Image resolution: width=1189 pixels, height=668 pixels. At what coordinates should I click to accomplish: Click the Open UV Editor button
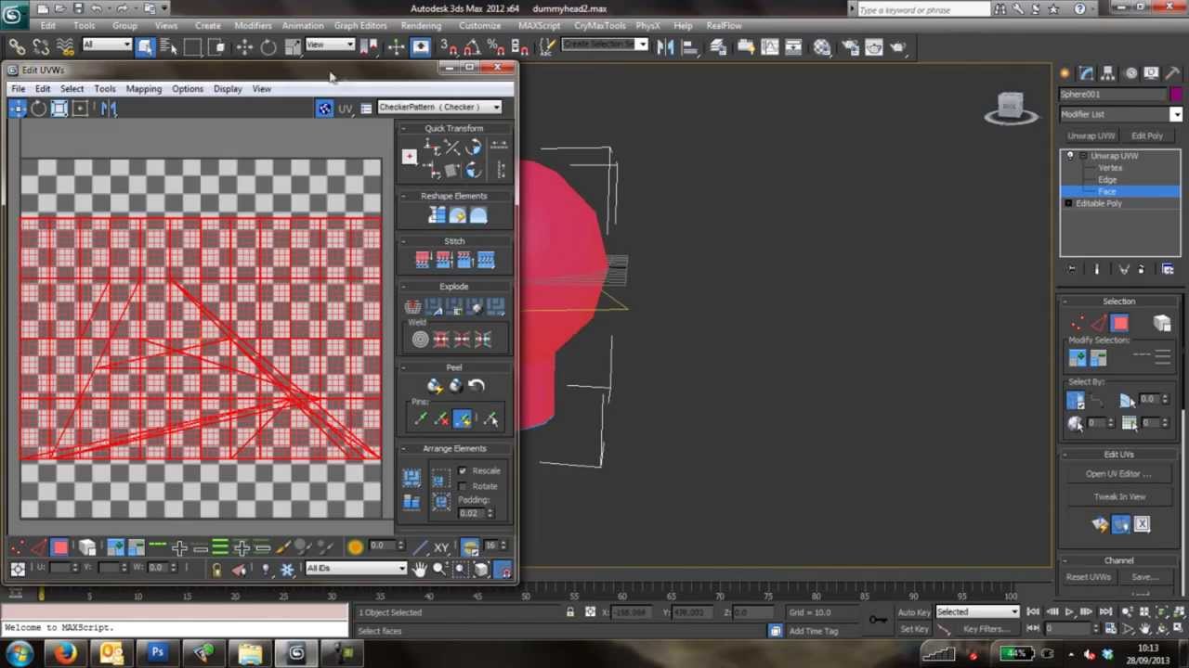click(1118, 474)
